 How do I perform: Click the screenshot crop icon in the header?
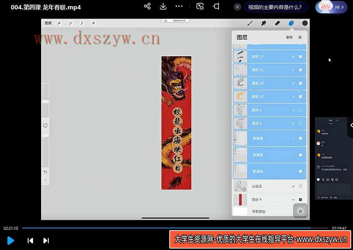[x=216, y=6]
